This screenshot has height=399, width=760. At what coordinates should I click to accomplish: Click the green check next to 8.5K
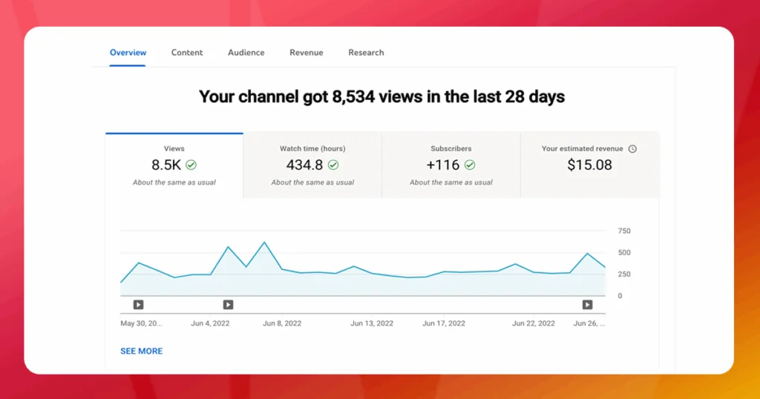tap(191, 165)
